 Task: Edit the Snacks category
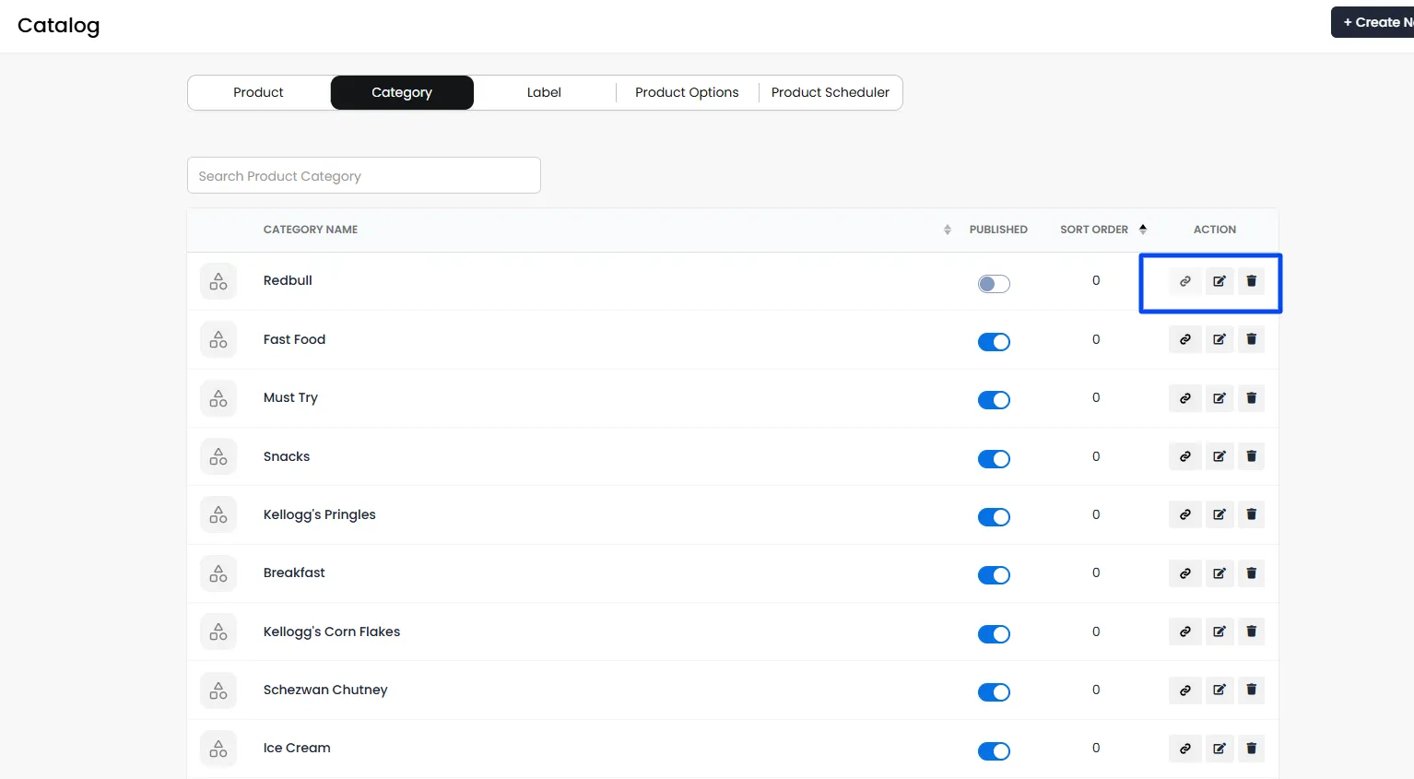coord(1220,456)
